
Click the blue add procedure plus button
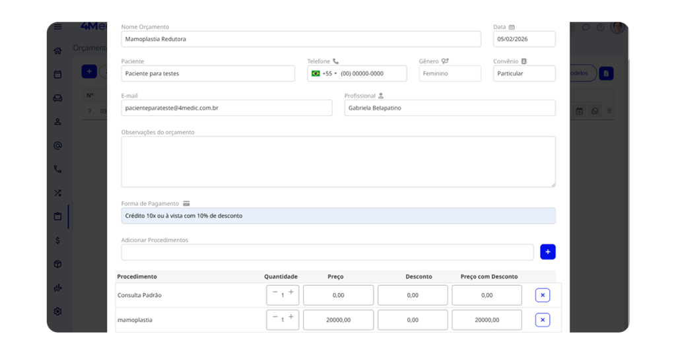(547, 252)
